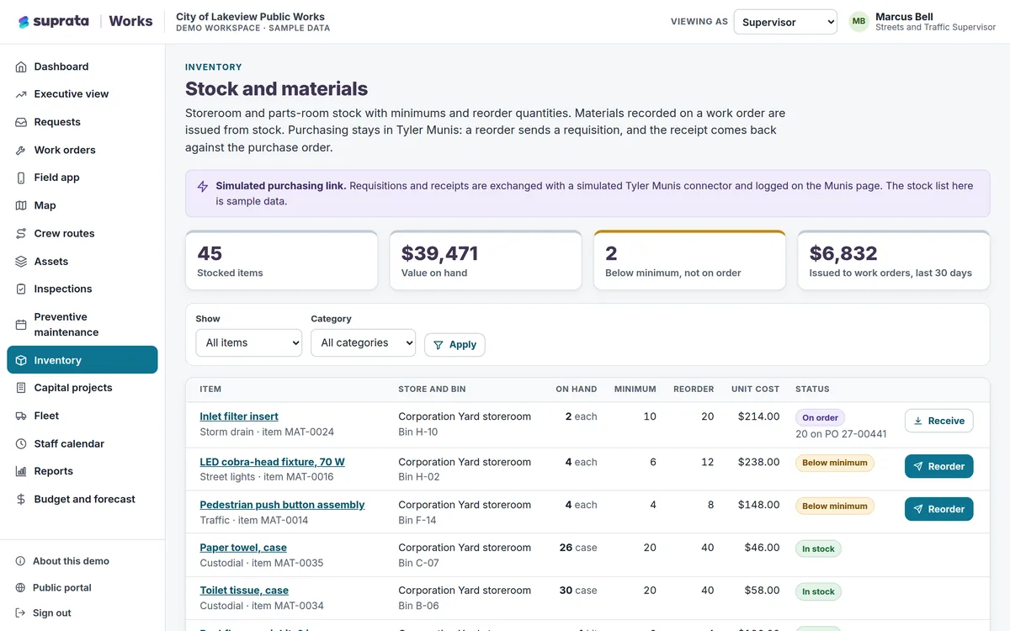This screenshot has height=631, width=1010.
Task: Click the Work orders wrench icon
Action: pos(21,150)
